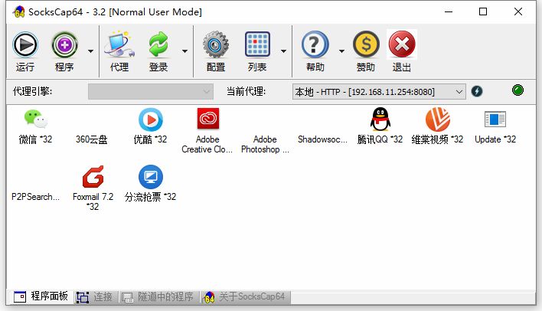Click the 程序 (Program) add icon
Screen dimensions: 542x311
coord(64,45)
